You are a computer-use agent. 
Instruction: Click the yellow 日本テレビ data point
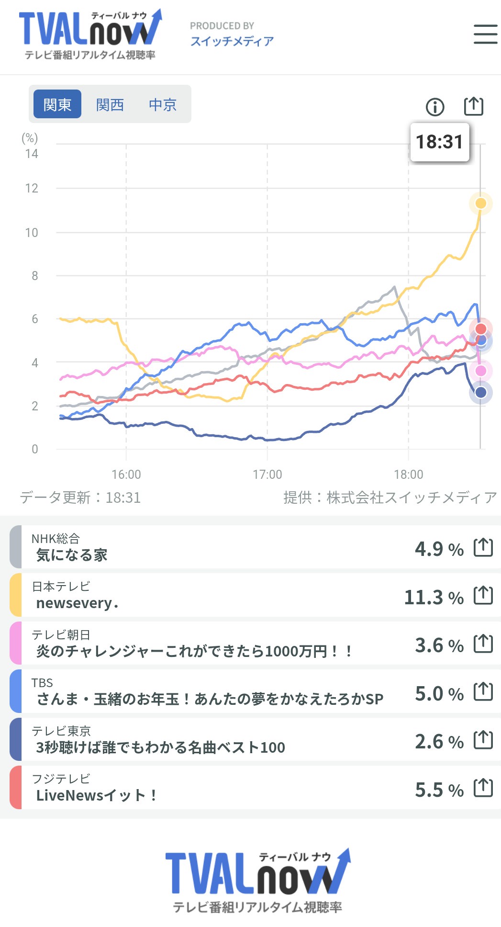tap(480, 203)
